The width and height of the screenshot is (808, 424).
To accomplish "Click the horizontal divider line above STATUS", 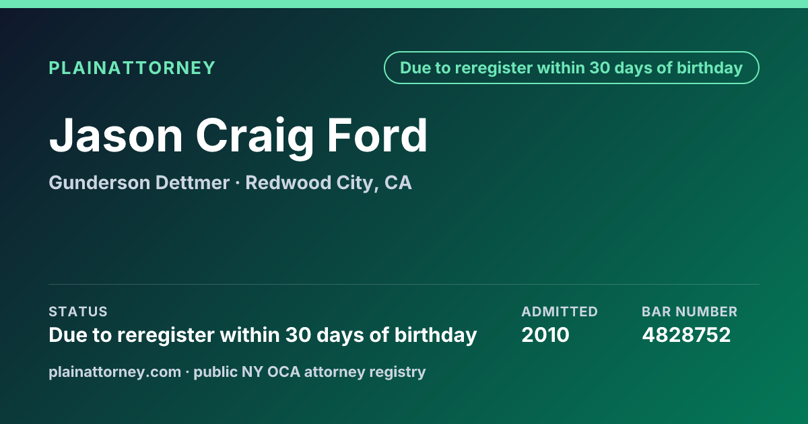I will click(404, 284).
